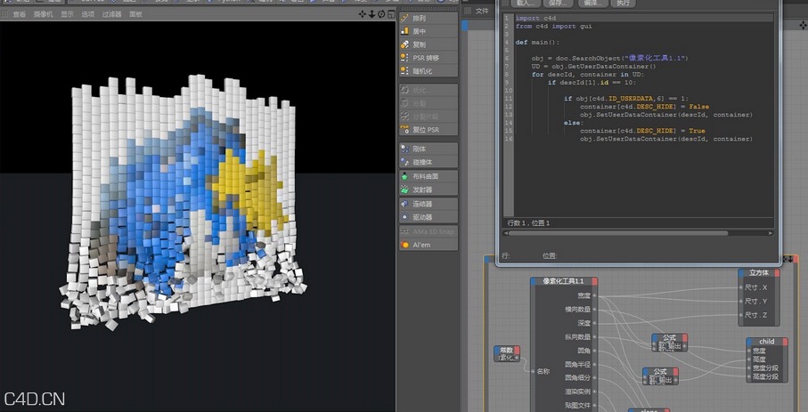Click the 'import c4d' first code line
The height and width of the screenshot is (412, 808).
[535, 18]
